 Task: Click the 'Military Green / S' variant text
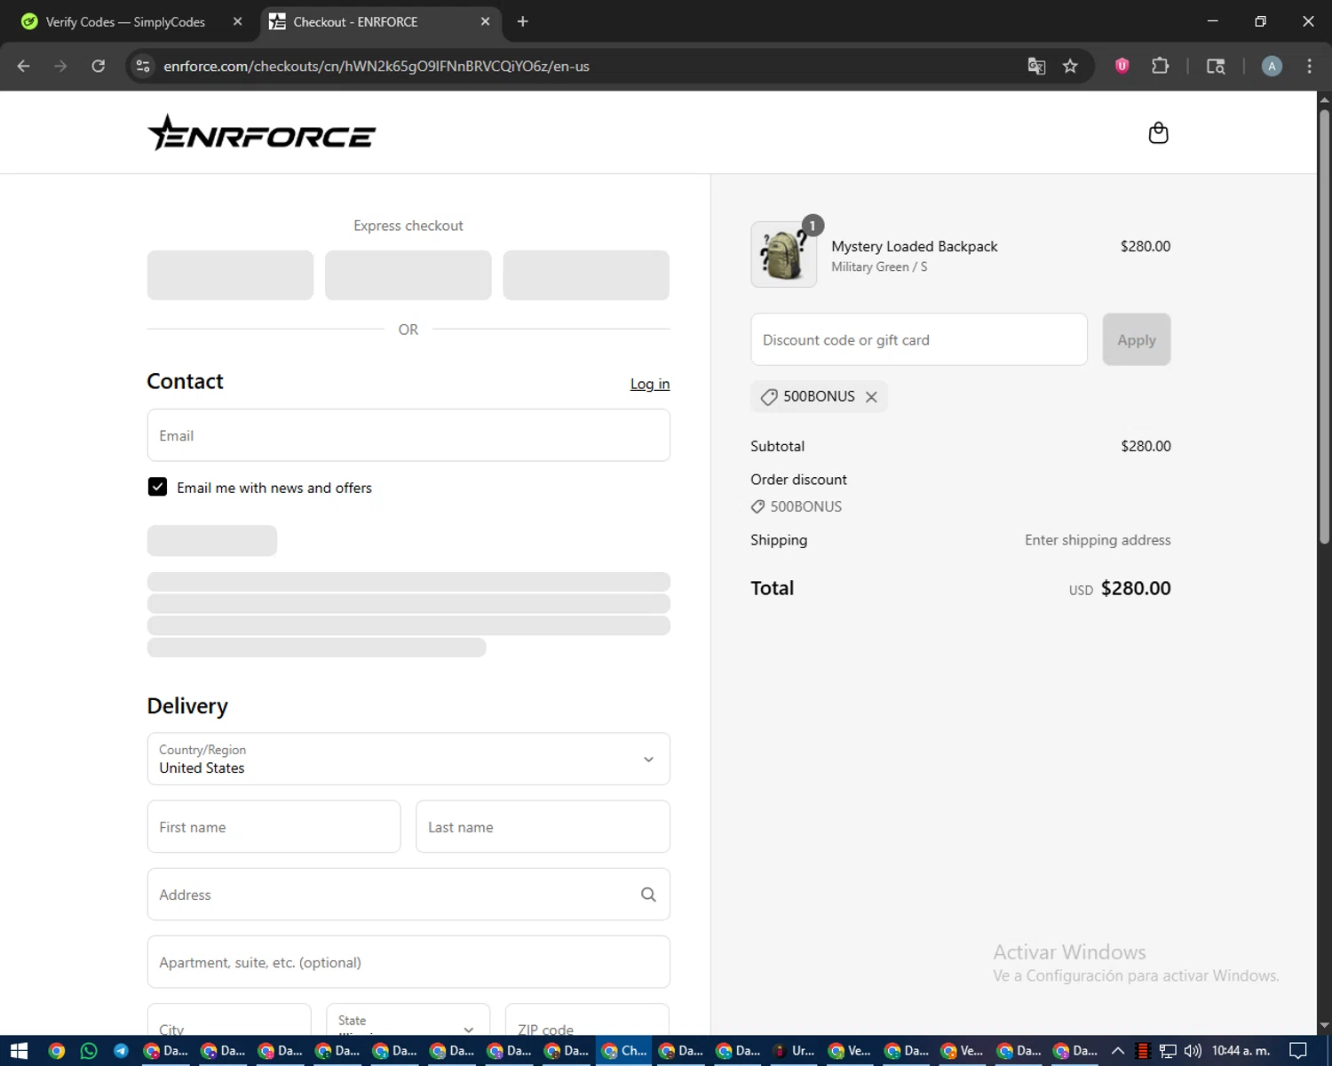tap(879, 266)
